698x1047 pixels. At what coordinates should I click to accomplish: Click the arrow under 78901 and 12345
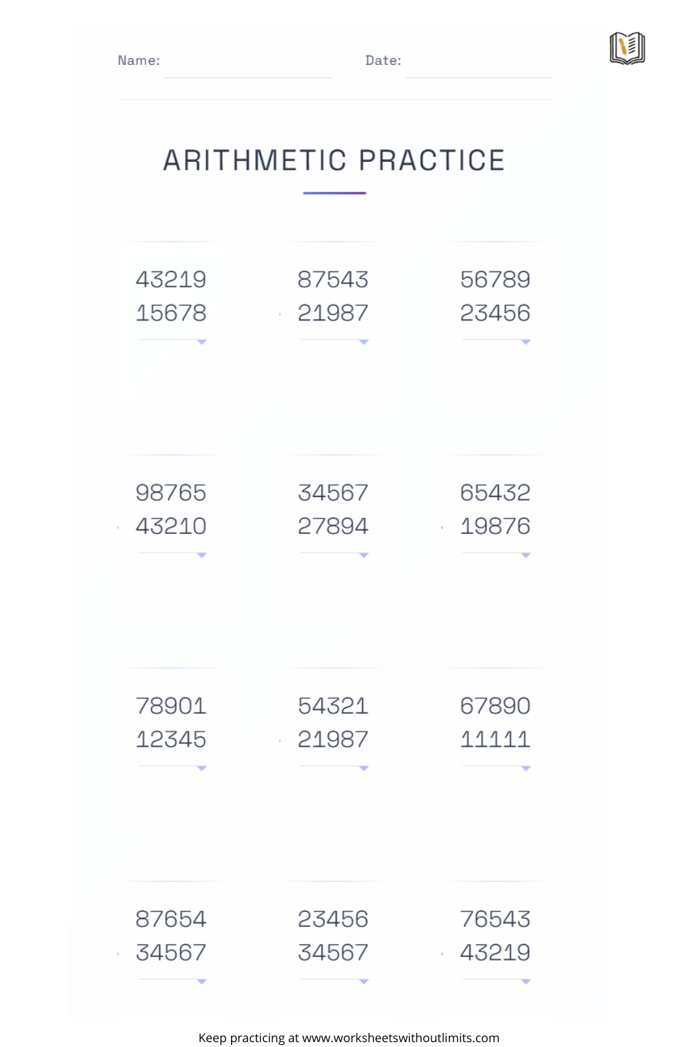click(202, 768)
